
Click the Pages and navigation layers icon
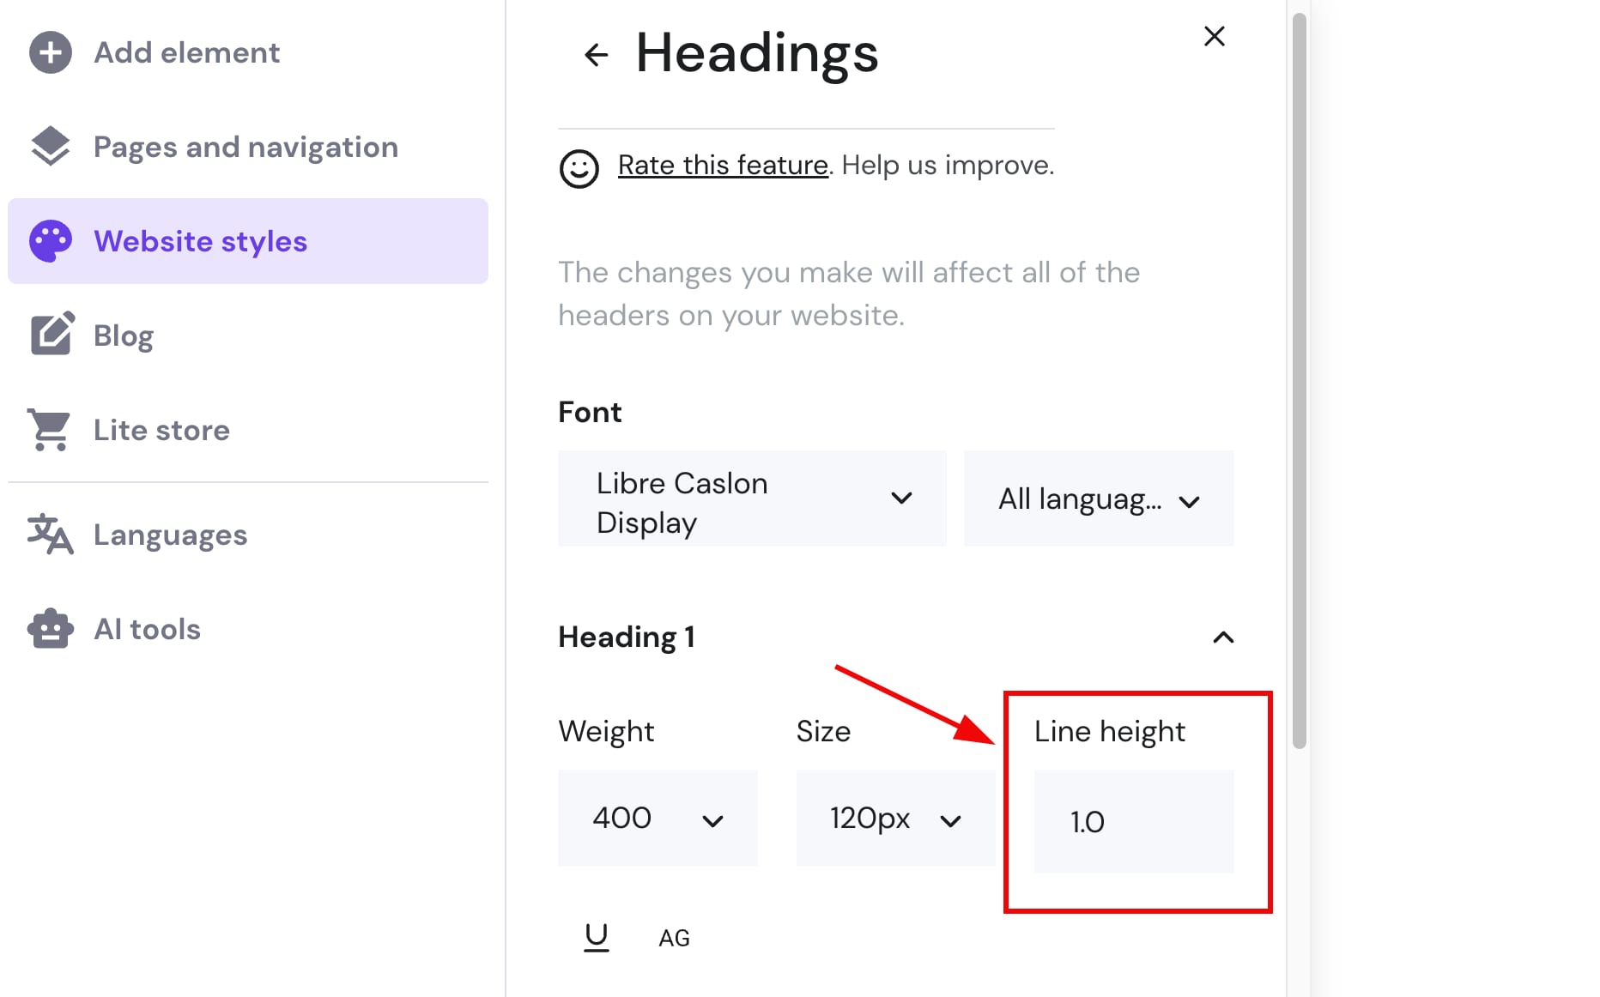(51, 147)
